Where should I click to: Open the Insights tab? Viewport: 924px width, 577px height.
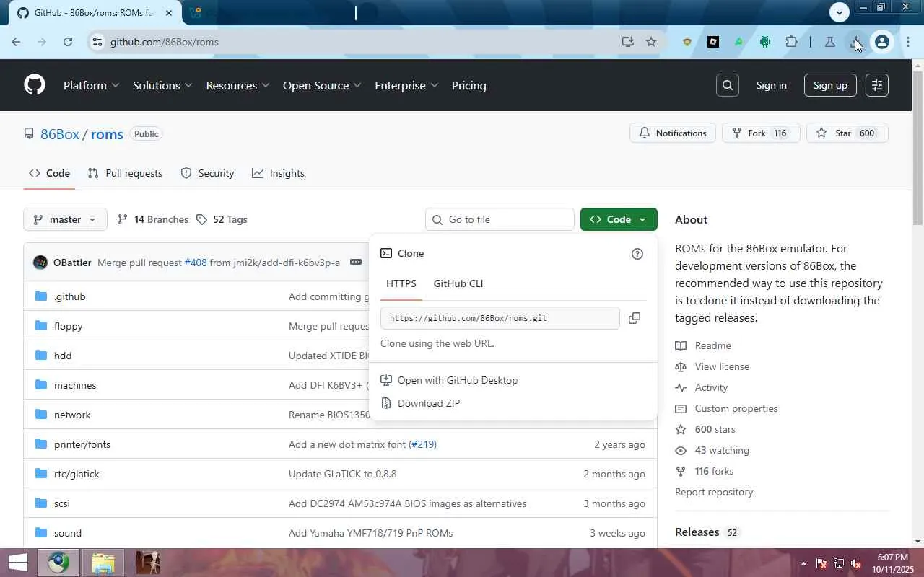[278, 173]
